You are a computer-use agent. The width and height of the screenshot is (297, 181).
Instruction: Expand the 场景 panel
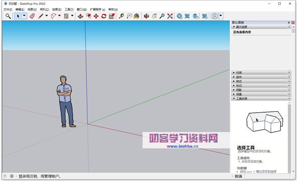tap(234, 94)
